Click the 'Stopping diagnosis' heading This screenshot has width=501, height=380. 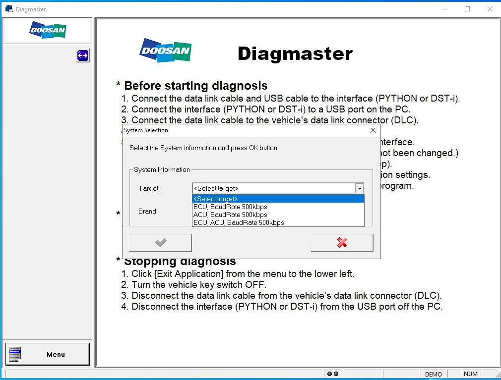pos(180,262)
